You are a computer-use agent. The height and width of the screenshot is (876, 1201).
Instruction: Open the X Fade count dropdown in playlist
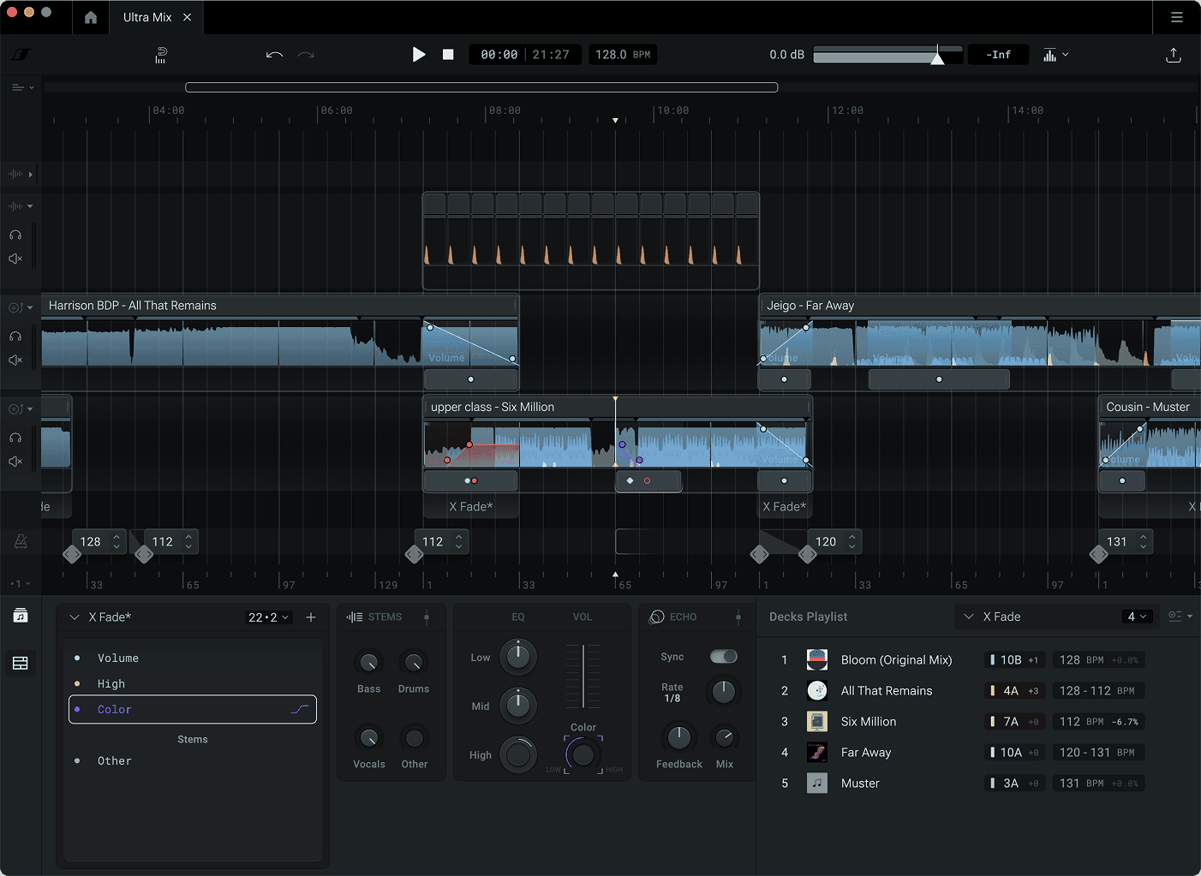pyautogui.click(x=1139, y=616)
